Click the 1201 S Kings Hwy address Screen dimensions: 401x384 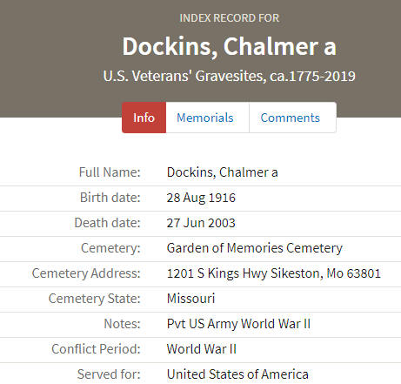point(274,273)
